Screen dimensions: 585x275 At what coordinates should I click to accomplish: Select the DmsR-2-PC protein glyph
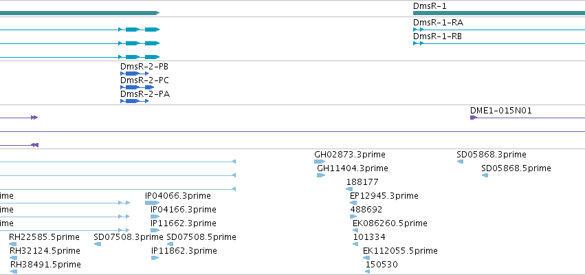point(137,87)
